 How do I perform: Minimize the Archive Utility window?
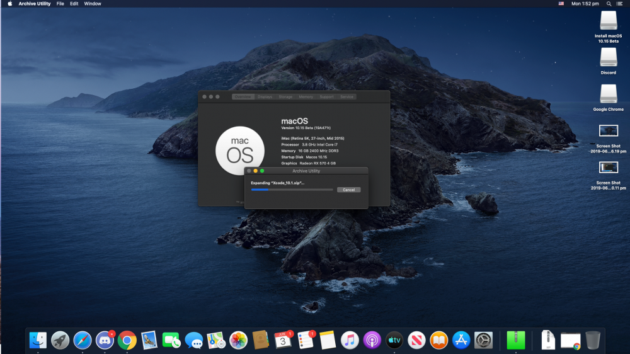pyautogui.click(x=256, y=171)
